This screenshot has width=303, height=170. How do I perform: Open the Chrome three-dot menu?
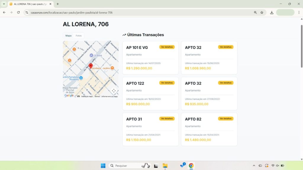pyautogui.click(x=299, y=12)
